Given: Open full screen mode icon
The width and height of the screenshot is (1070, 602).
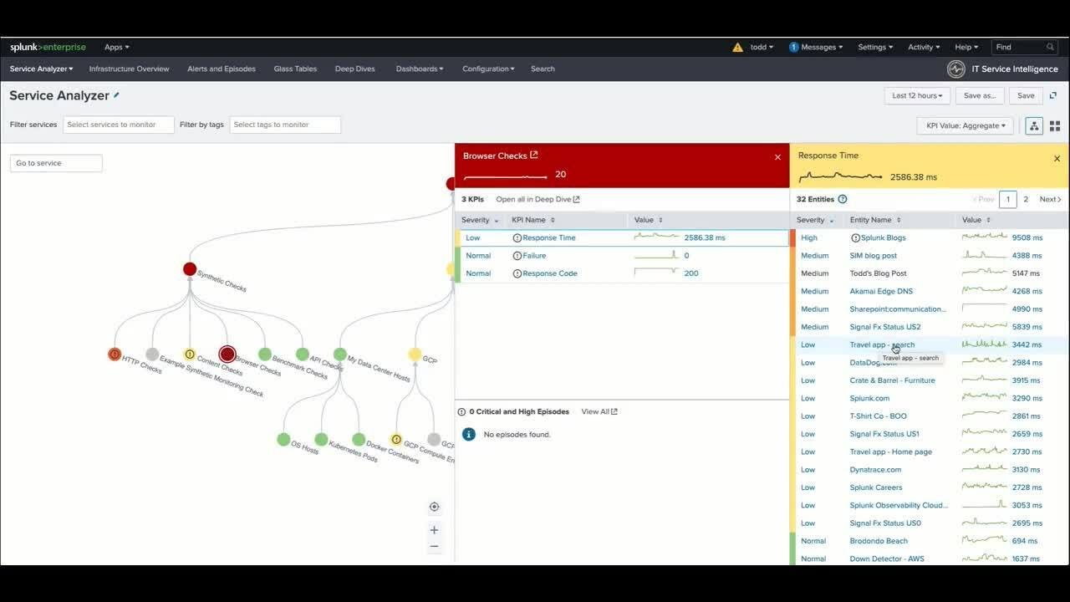Looking at the screenshot, I should [1053, 95].
